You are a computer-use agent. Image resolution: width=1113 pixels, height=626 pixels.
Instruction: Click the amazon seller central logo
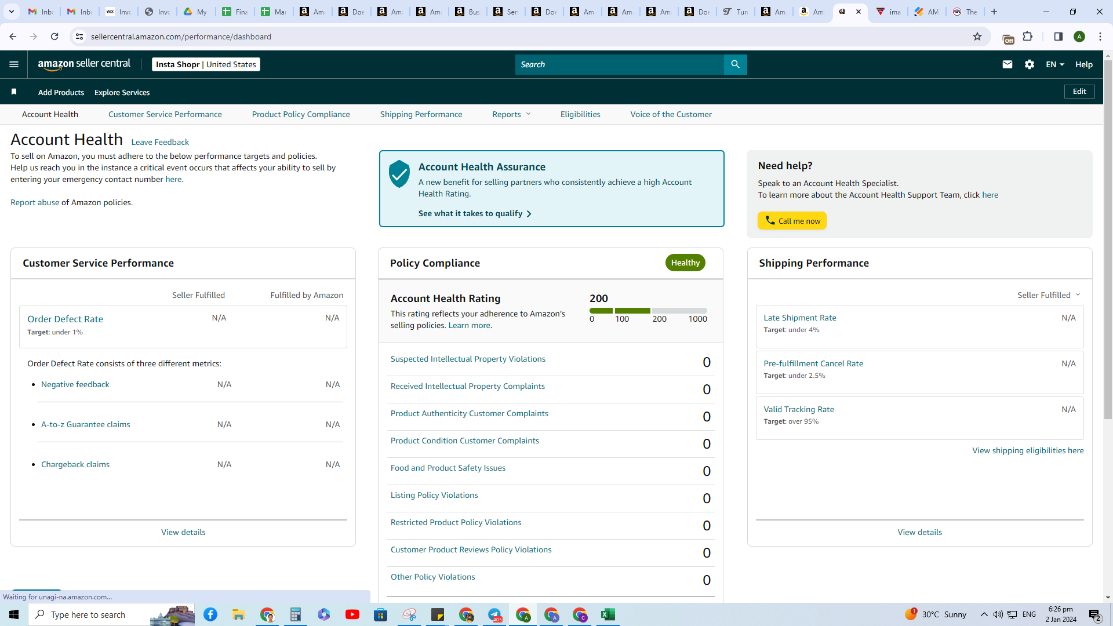tap(84, 64)
